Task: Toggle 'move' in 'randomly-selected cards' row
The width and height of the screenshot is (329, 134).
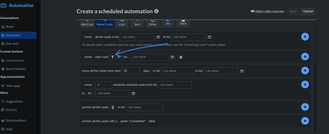Action: tap(88, 85)
